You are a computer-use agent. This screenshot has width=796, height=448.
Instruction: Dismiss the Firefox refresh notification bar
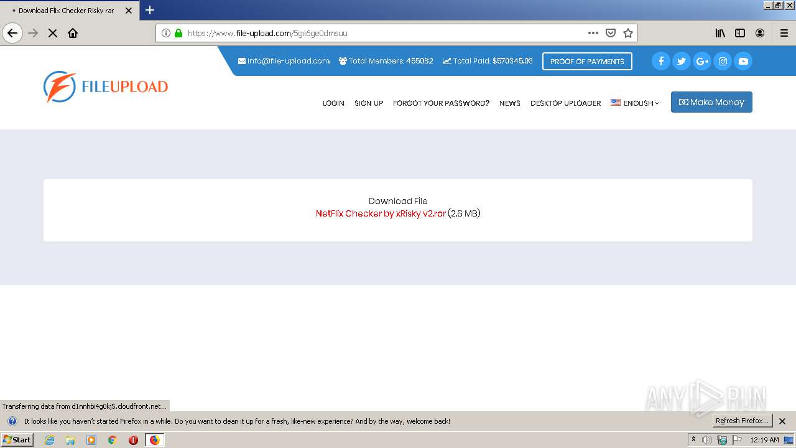783,421
